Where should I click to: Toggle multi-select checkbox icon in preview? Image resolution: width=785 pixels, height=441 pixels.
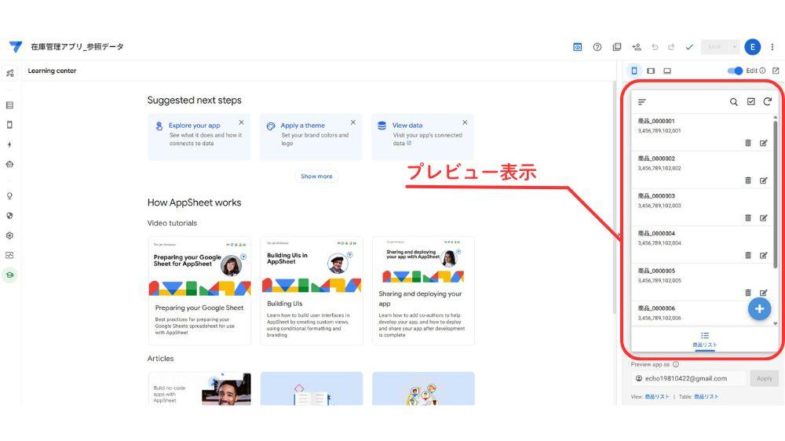point(751,101)
